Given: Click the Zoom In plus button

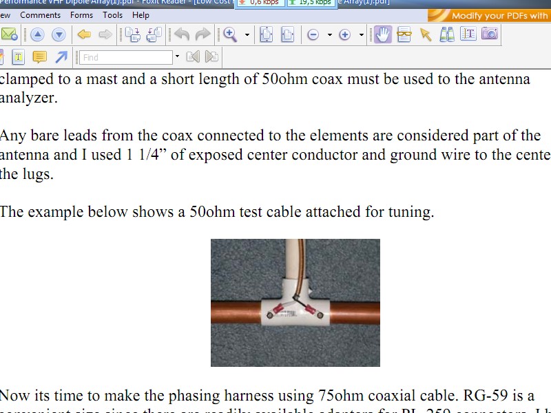Looking at the screenshot, I should coord(345,35).
